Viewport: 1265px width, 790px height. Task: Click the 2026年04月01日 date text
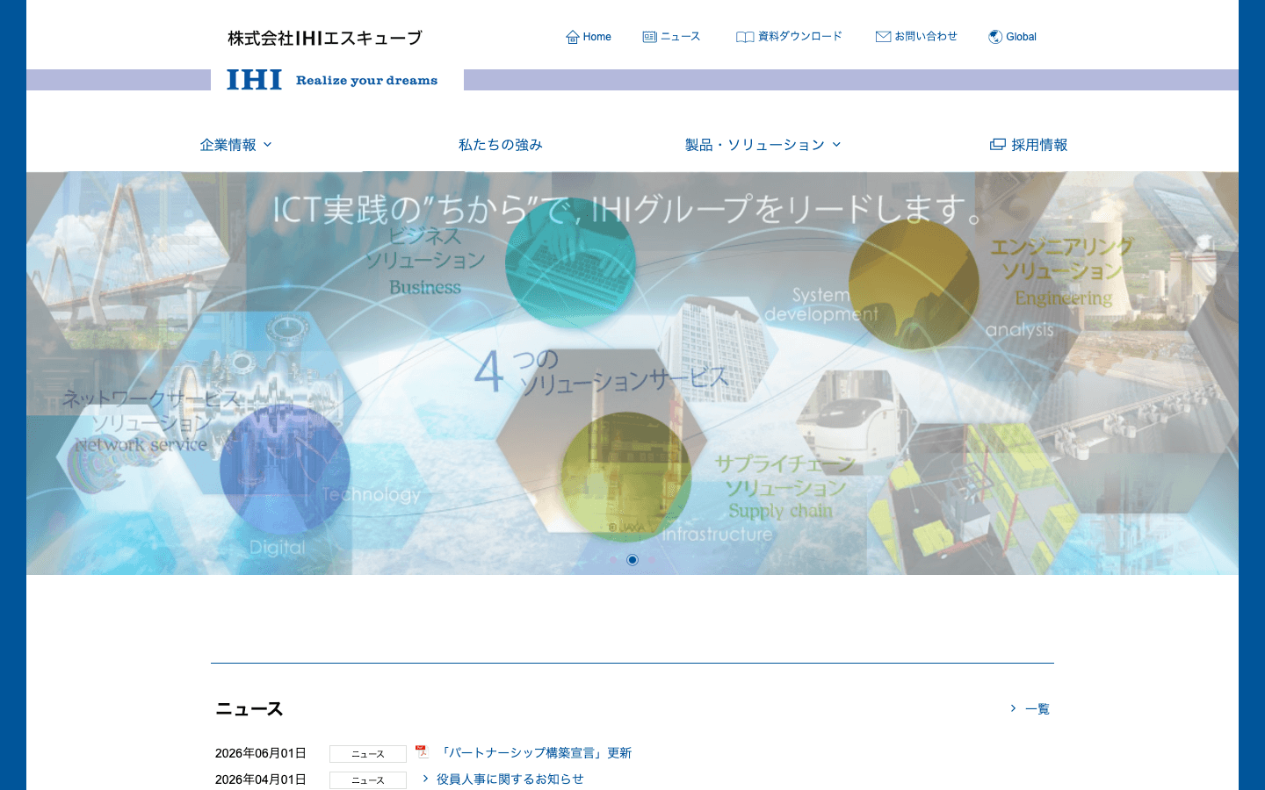[261, 779]
